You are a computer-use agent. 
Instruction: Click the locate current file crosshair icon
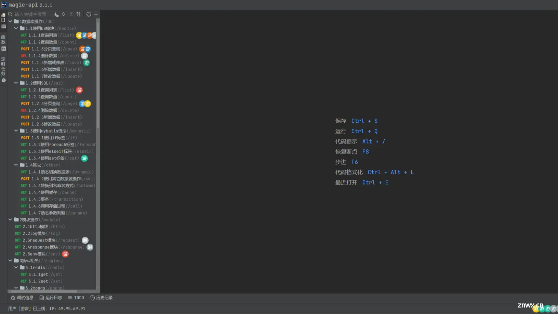pos(89,14)
